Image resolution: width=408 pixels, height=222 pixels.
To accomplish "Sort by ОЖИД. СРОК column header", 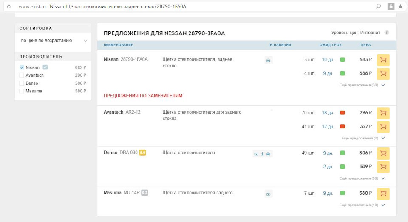I will [331, 45].
